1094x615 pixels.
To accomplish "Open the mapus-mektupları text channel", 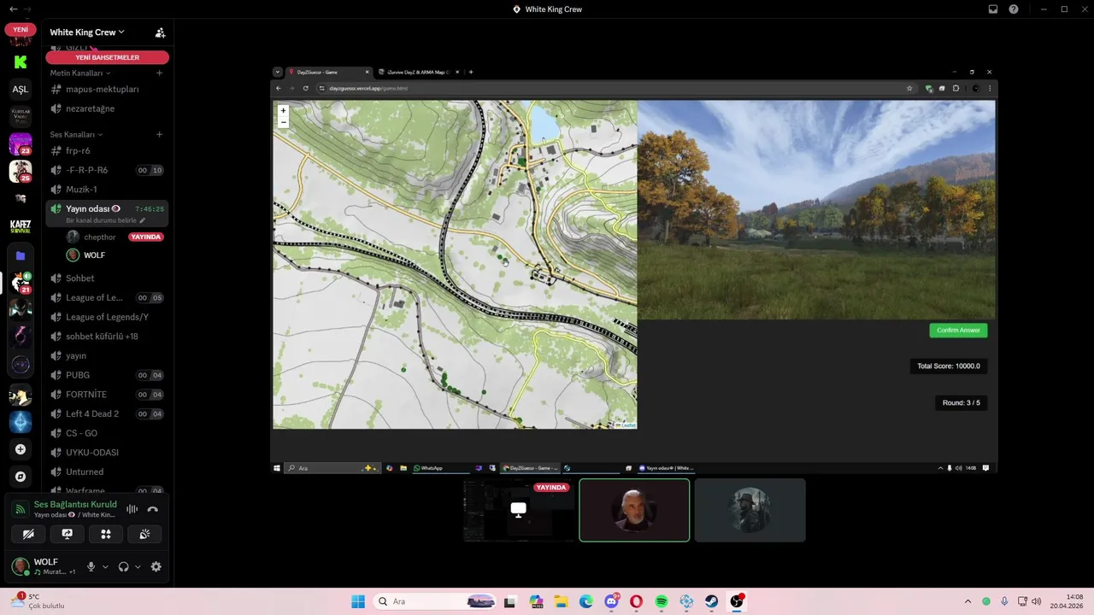I will (x=107, y=89).
